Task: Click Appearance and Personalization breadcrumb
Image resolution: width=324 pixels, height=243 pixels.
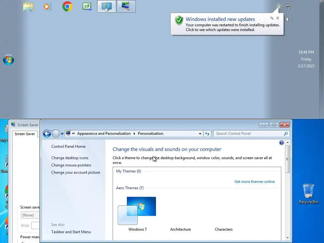Action: pos(104,134)
